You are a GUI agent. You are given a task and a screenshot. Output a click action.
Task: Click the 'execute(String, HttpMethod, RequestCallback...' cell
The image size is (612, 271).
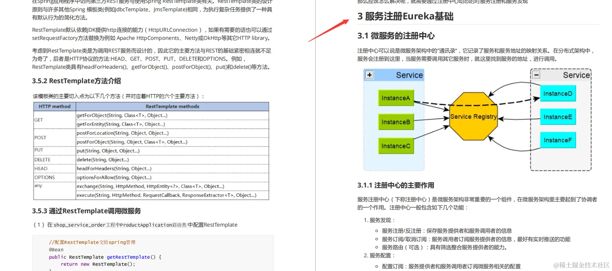172,195
